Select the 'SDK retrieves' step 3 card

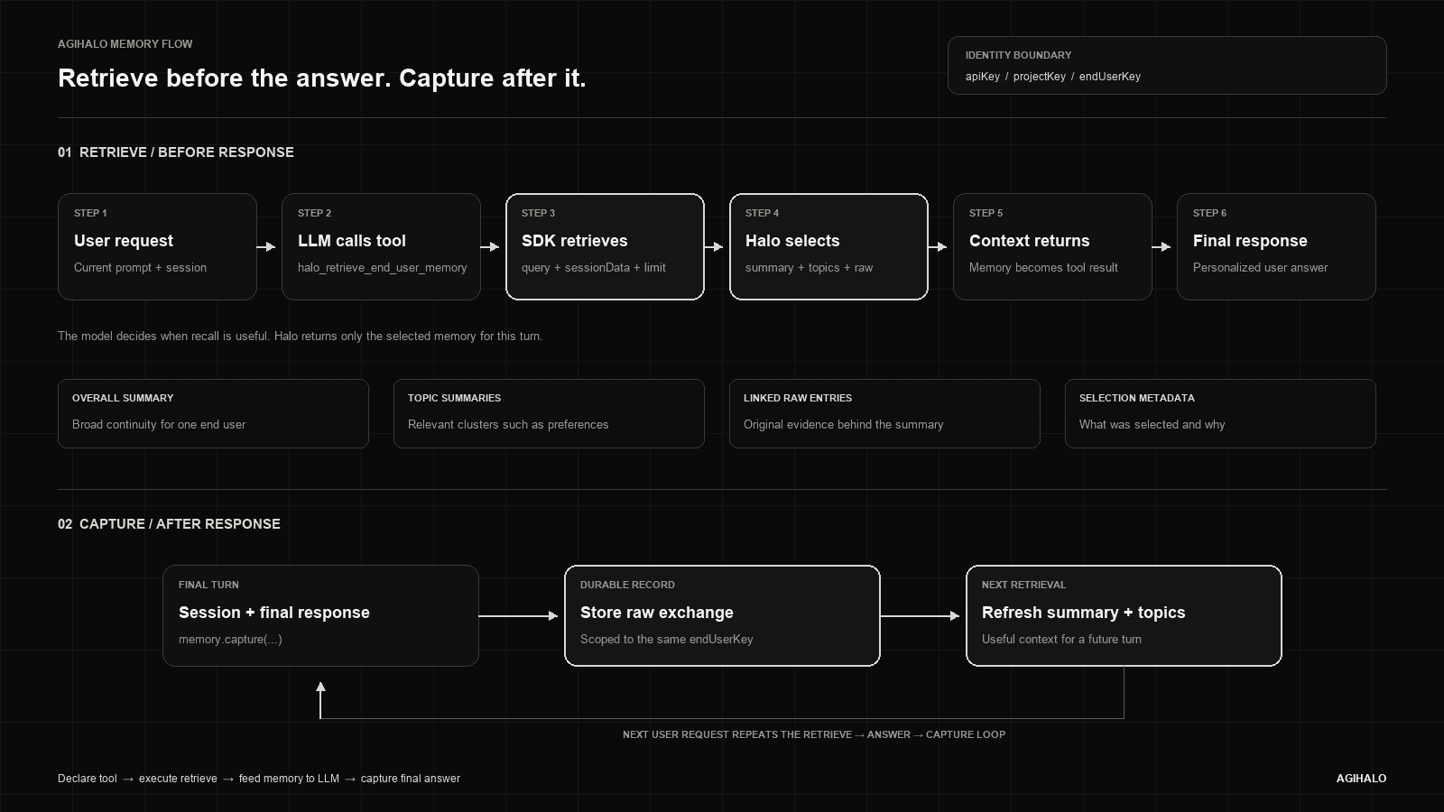pyautogui.click(x=605, y=246)
